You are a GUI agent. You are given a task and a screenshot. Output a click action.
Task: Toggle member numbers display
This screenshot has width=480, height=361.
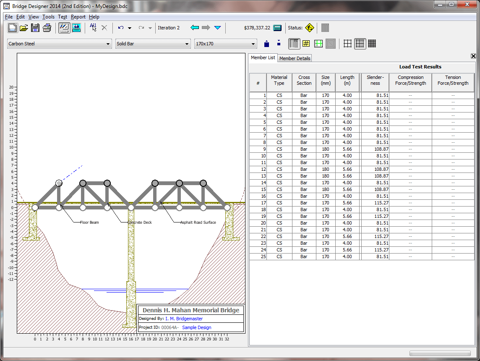[306, 43]
